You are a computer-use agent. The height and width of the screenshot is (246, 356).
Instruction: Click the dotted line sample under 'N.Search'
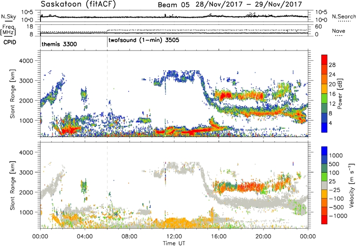344,21
